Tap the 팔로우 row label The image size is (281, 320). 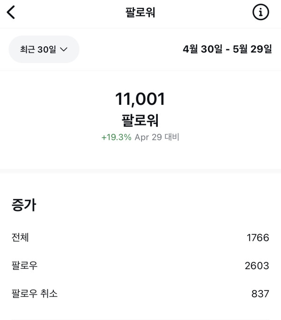[24, 266]
